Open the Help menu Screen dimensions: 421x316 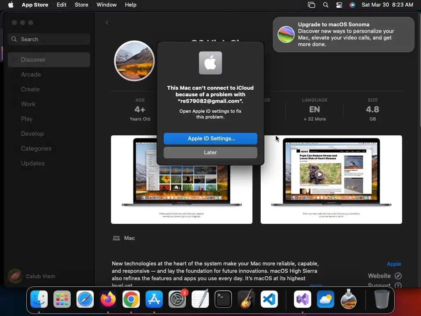point(130,5)
